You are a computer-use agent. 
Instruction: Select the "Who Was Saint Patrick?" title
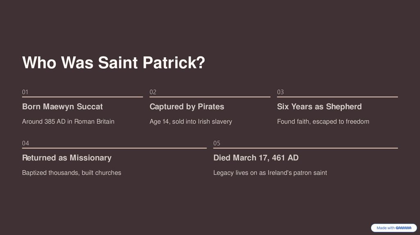113,63
